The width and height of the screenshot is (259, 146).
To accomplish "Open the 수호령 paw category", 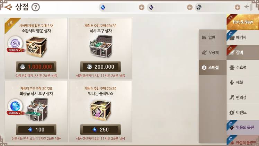I will click(x=243, y=68).
